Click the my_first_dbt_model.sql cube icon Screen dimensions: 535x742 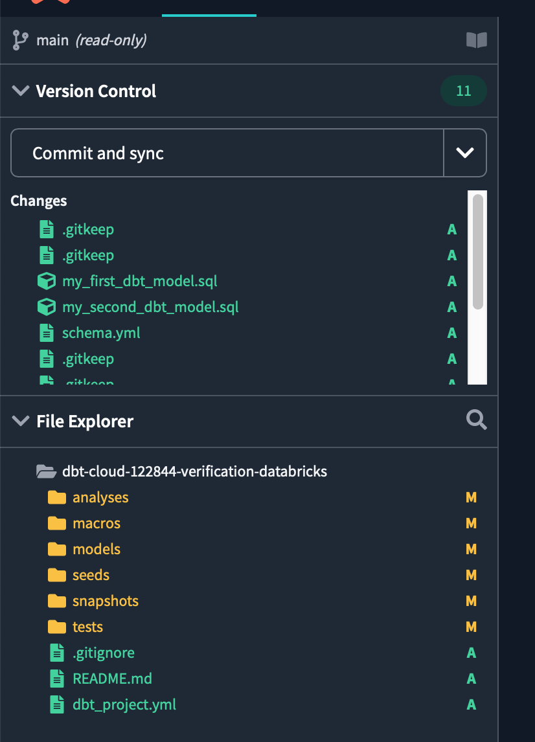(47, 281)
